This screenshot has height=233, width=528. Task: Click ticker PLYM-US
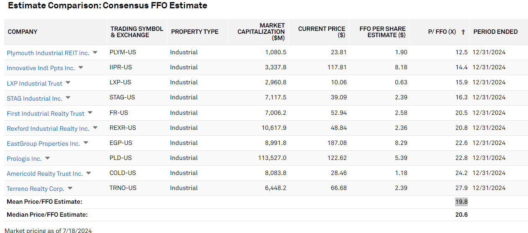(x=123, y=52)
